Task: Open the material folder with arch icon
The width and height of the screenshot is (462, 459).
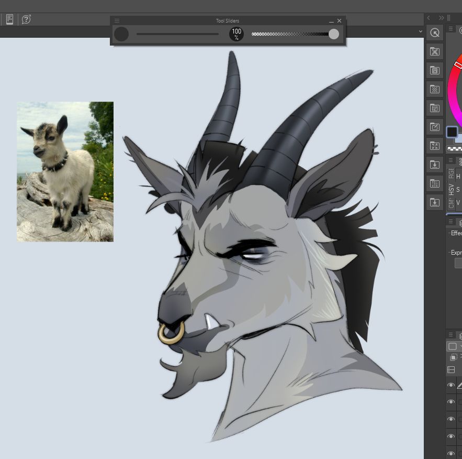Action: click(435, 71)
